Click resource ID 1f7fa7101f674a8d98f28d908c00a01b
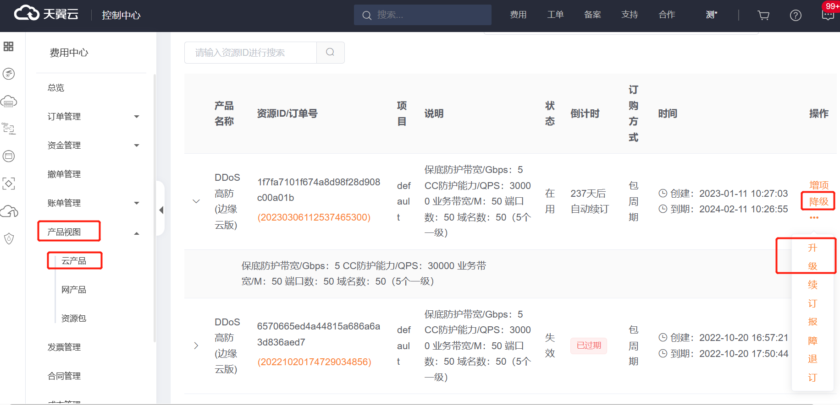This screenshot has height=405, width=840. pos(319,190)
